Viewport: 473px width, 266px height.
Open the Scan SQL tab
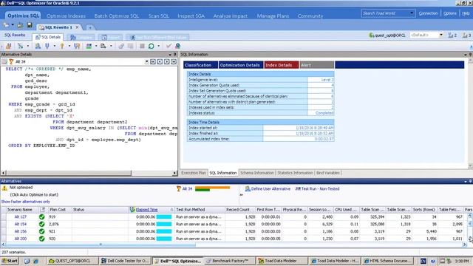pyautogui.click(x=158, y=16)
